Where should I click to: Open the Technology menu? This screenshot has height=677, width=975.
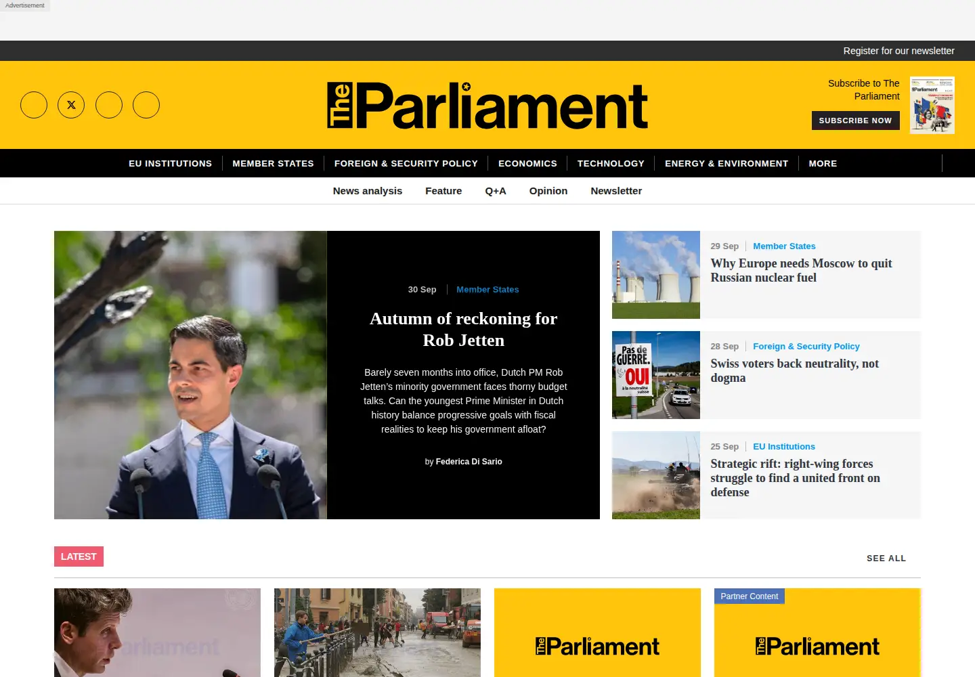pos(611,163)
